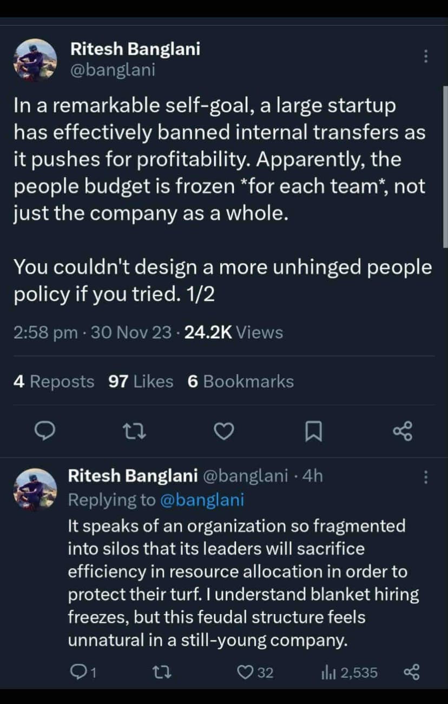Open the share menu on the reply tweet
This screenshot has width=448, height=704.
click(x=412, y=673)
